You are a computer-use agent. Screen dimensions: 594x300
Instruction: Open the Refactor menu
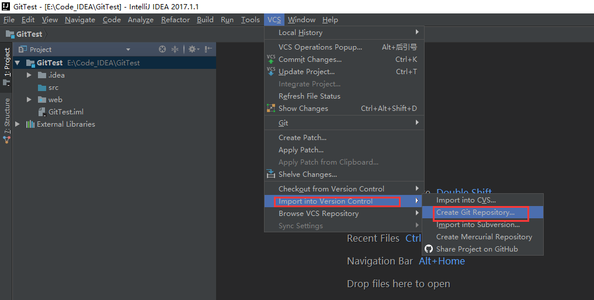pyautogui.click(x=175, y=20)
